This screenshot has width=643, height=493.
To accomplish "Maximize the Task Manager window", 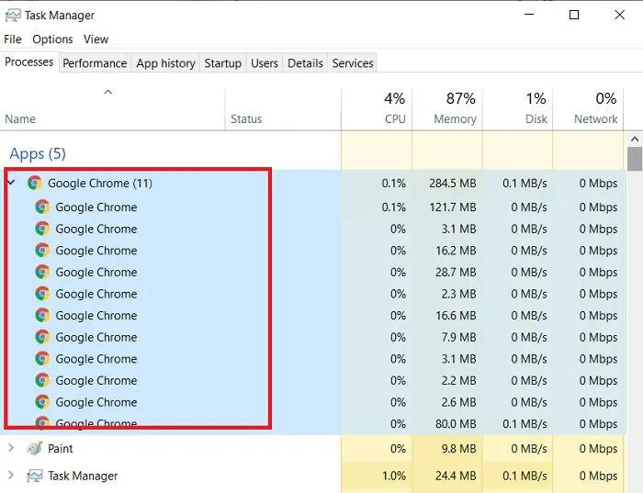I will [x=574, y=16].
